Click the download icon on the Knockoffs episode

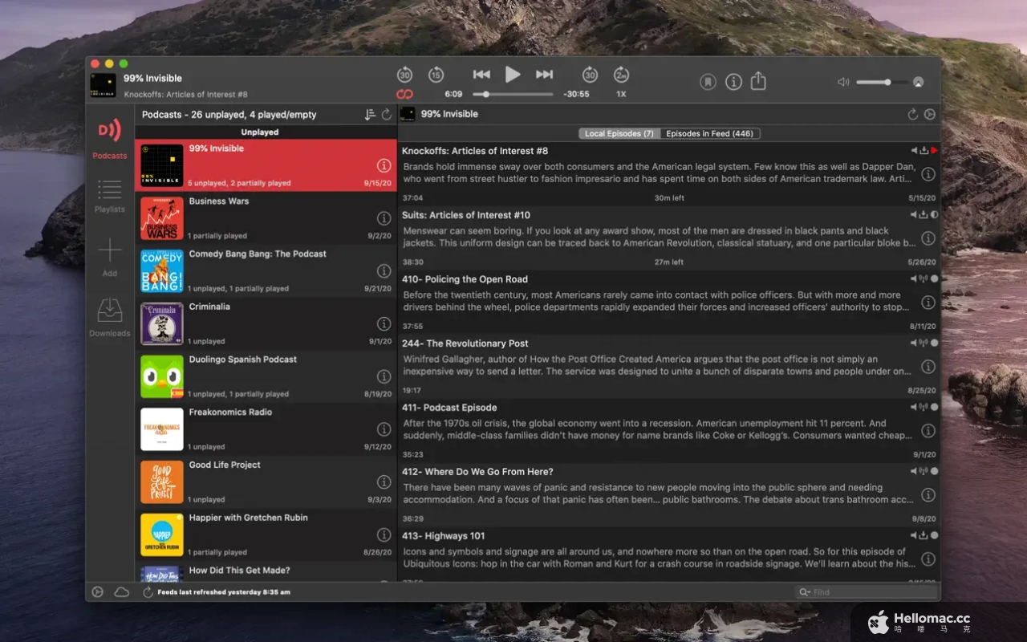coord(923,151)
